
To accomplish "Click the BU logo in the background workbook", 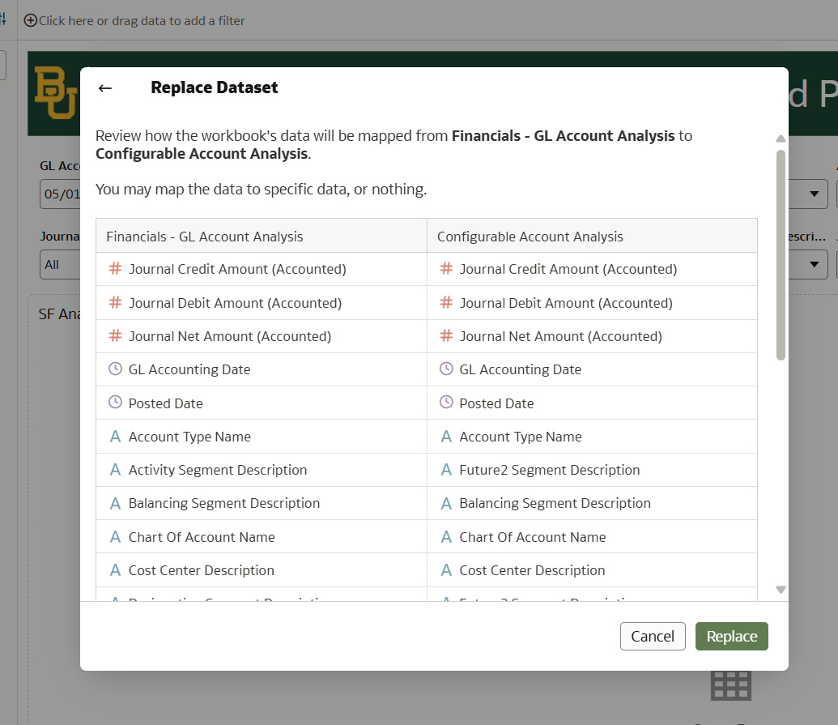I will click(x=57, y=92).
